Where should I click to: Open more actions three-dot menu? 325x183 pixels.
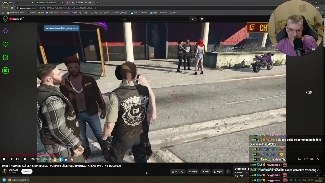(x=228, y=172)
